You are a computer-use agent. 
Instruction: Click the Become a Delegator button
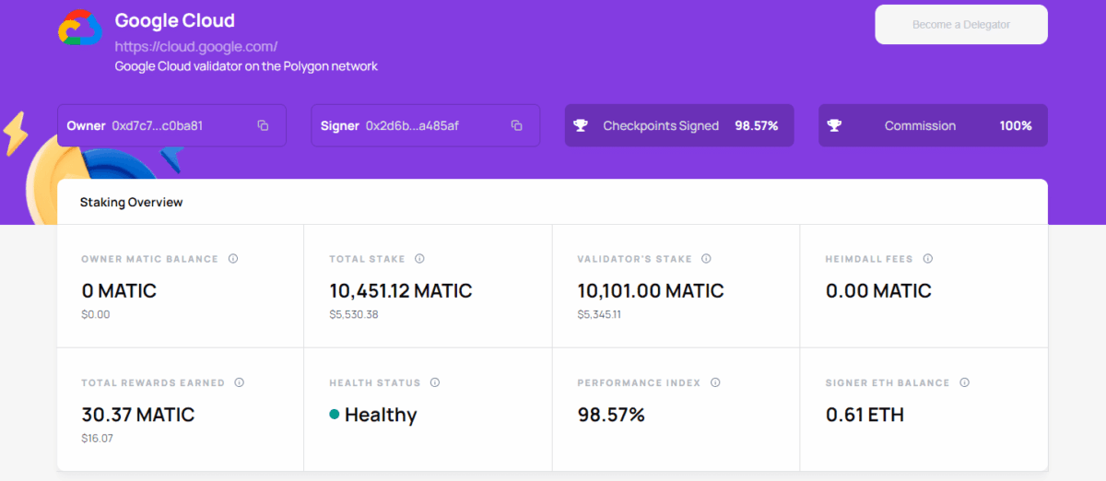click(x=961, y=25)
